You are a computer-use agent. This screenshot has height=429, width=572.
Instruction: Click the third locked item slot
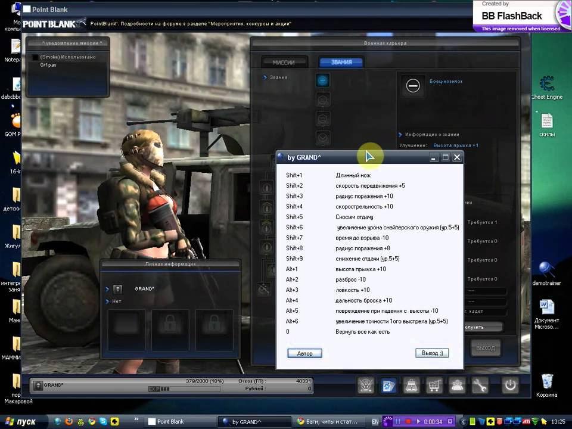214,329
